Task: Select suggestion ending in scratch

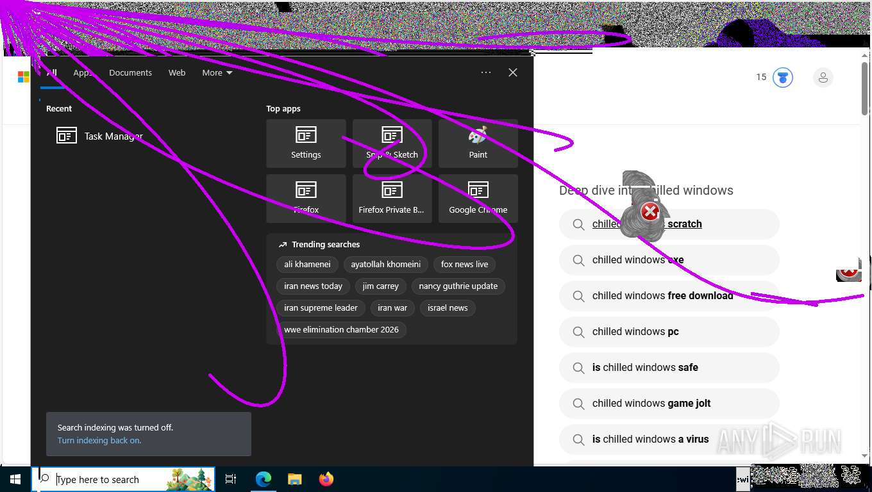Action: pyautogui.click(x=669, y=224)
